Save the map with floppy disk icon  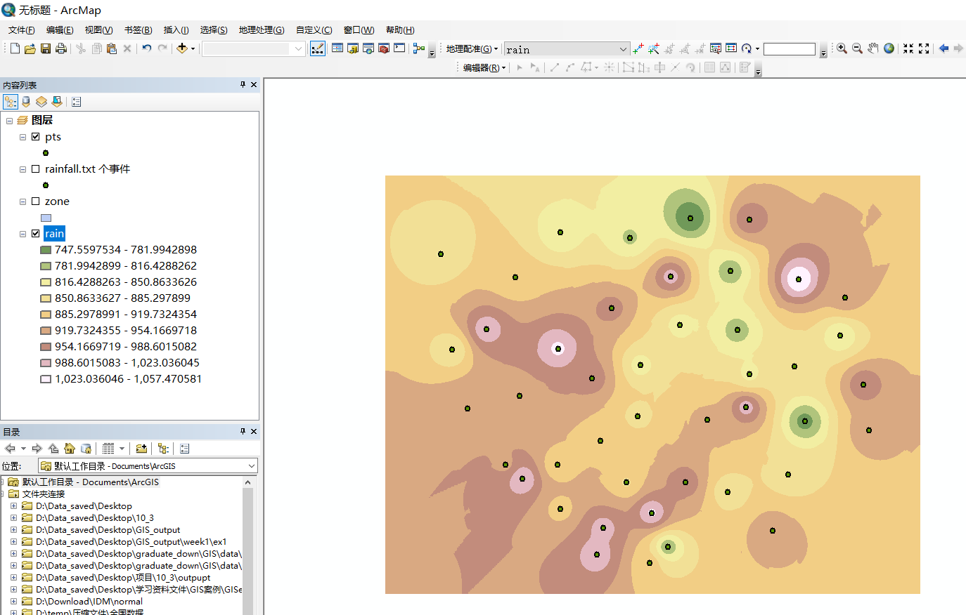(46, 48)
